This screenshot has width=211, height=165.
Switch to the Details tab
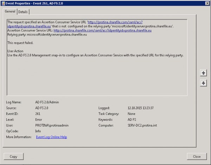point(23,12)
